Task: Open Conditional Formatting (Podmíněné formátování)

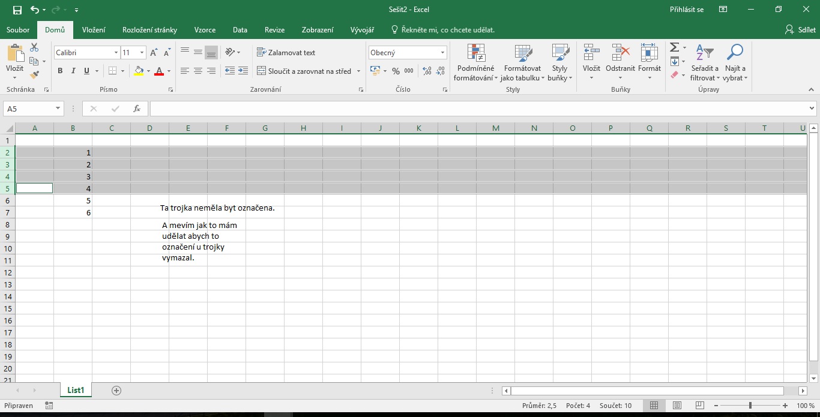Action: point(476,63)
